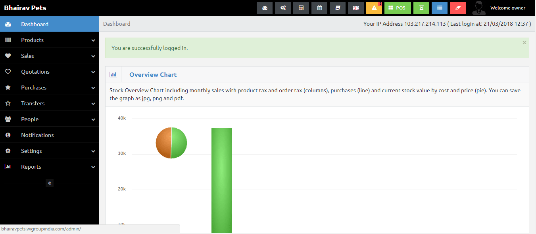Viewport: 536px width, 234px height.
Task: Click the bar chart icon beside Reports
Action: pos(8,167)
